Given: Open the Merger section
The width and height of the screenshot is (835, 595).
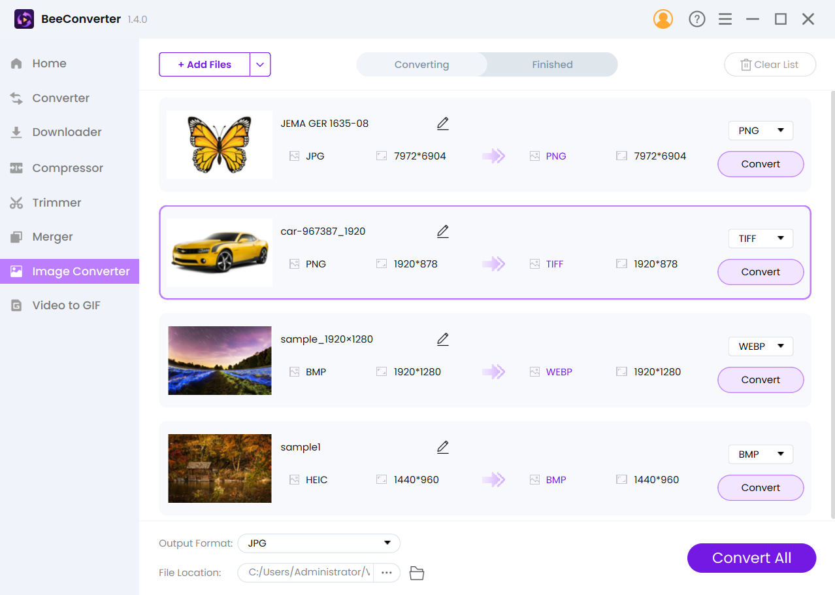Looking at the screenshot, I should click(x=69, y=237).
